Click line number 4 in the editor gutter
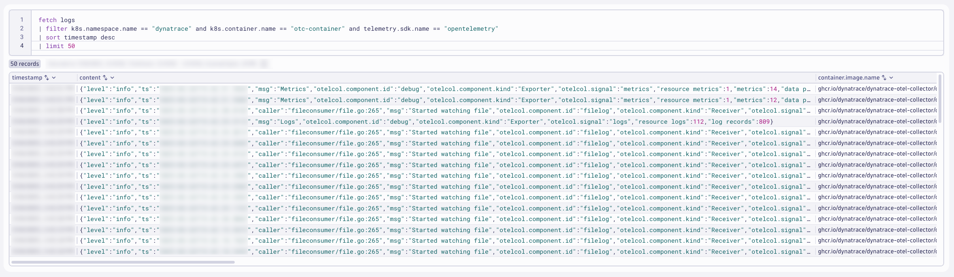The width and height of the screenshot is (954, 277). (x=22, y=46)
